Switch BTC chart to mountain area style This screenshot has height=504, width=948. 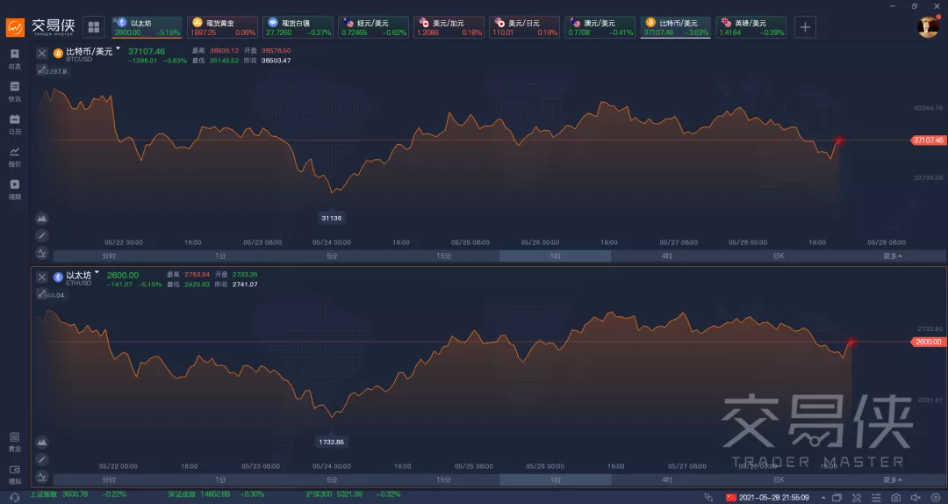click(42, 218)
